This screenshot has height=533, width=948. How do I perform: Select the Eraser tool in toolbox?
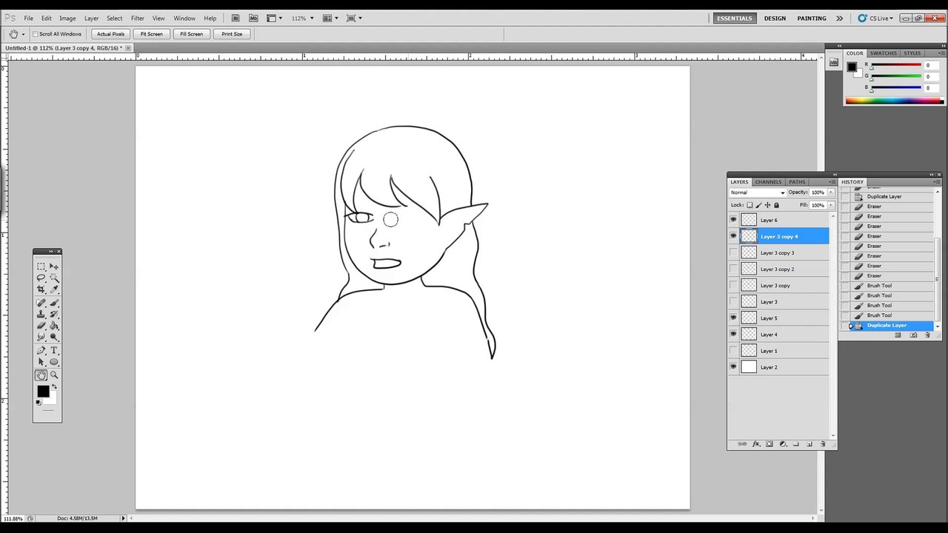pyautogui.click(x=41, y=325)
